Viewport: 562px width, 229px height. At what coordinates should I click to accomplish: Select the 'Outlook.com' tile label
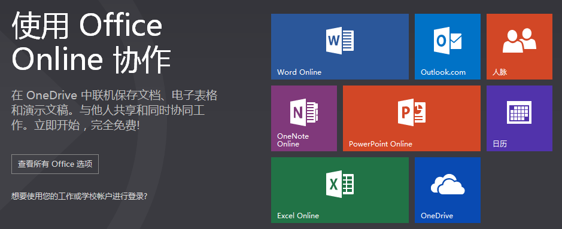443,72
